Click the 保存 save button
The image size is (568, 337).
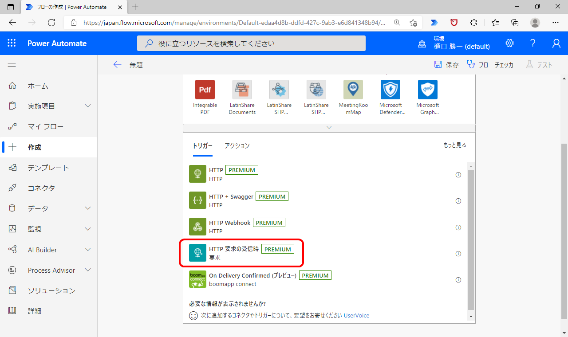(x=446, y=65)
